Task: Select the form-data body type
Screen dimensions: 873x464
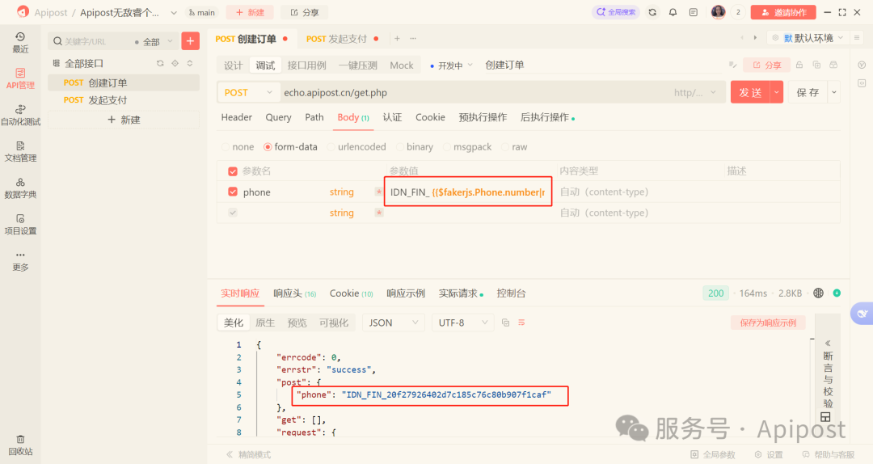Action: (291, 147)
